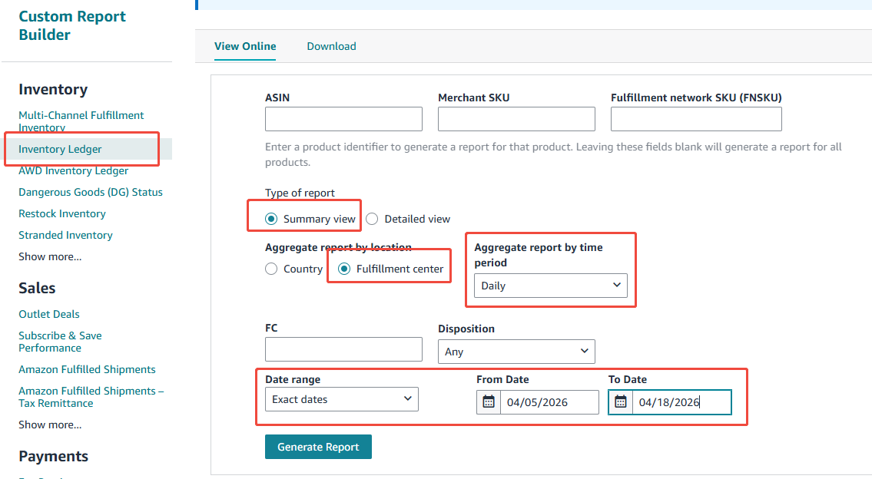Screen dimensions: 872x479
Task: Switch to the View Online tab
Action: click(245, 46)
